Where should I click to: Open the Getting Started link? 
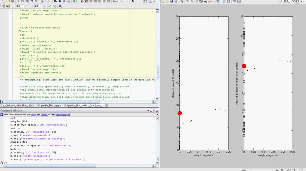(63, 115)
